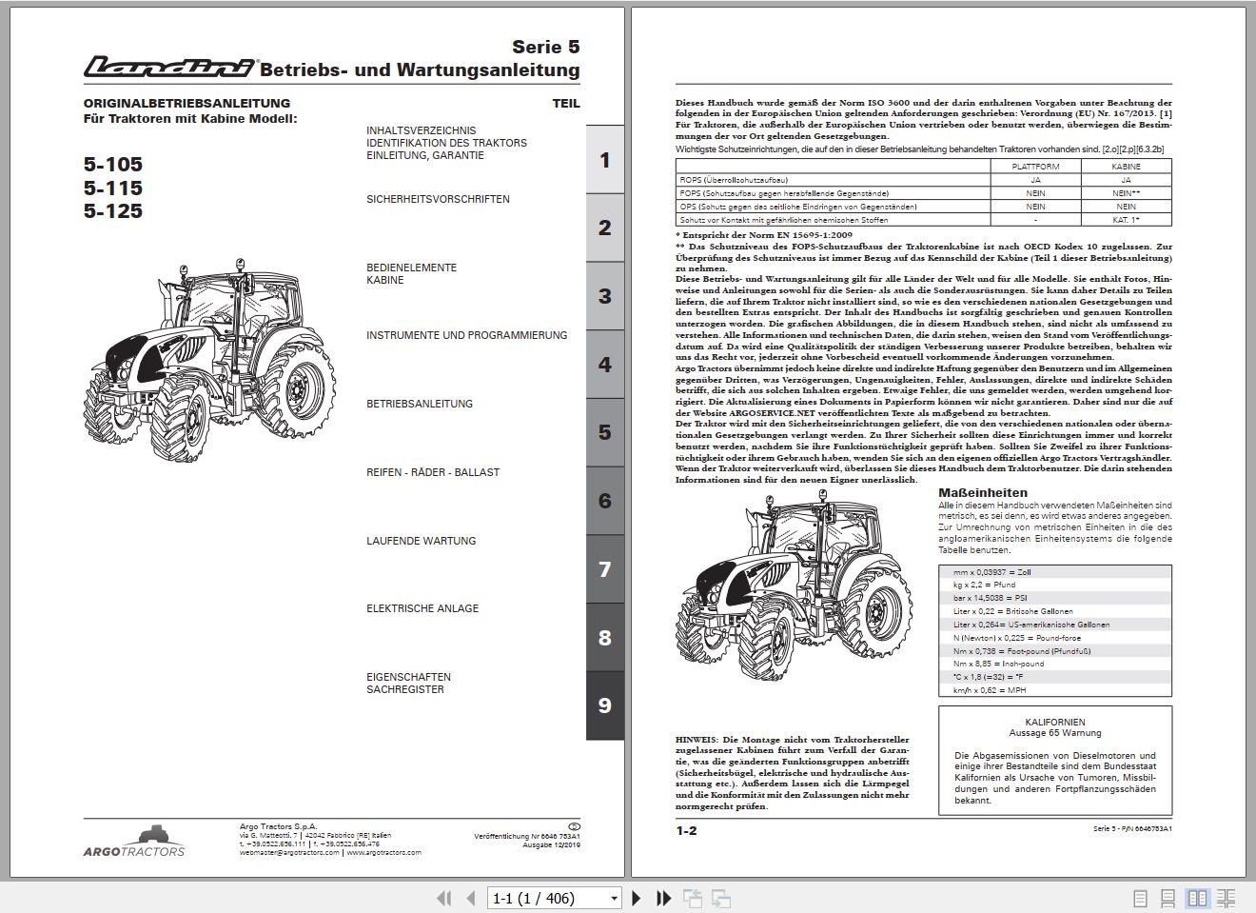Click 'km/h x 0,62 = MPH' conversion row

[x=1055, y=690]
